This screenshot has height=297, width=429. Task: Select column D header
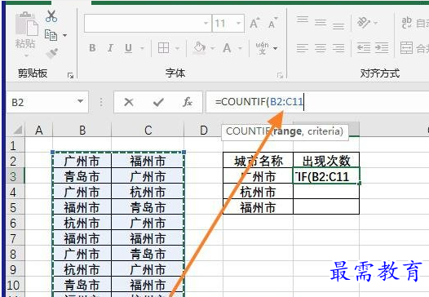point(204,130)
